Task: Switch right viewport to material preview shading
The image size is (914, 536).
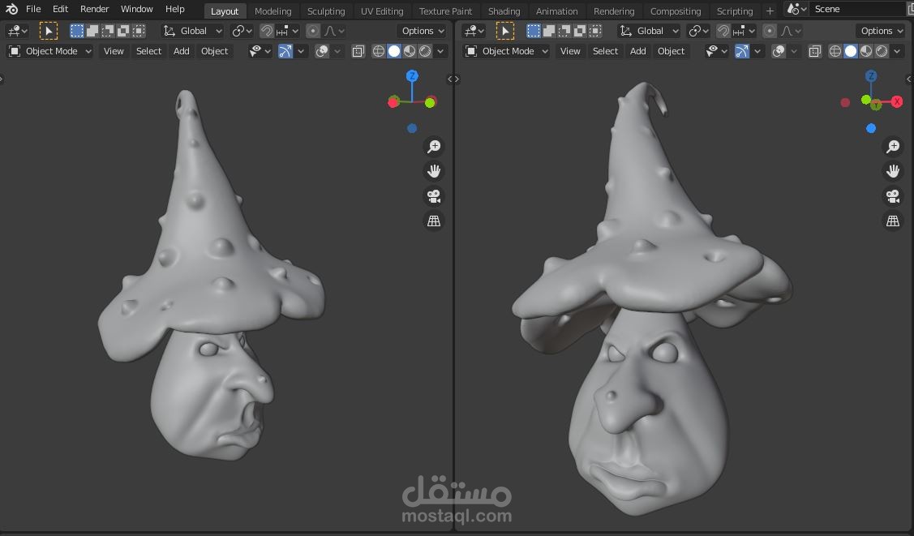Action: [866, 51]
